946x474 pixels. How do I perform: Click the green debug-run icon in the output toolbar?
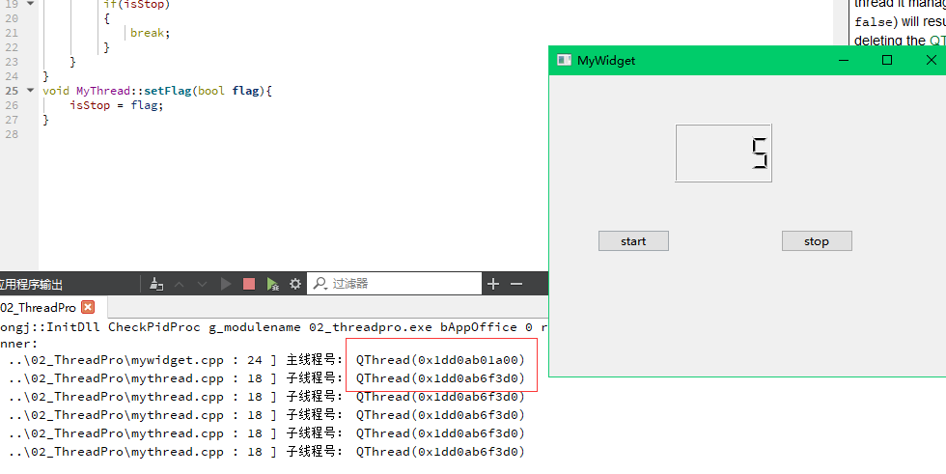(272, 284)
